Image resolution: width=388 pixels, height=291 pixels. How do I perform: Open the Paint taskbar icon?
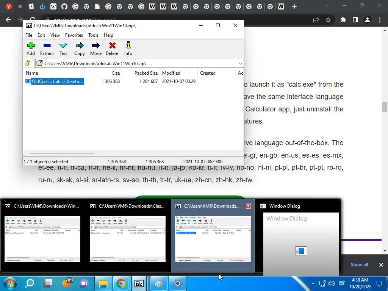[x=159, y=283]
